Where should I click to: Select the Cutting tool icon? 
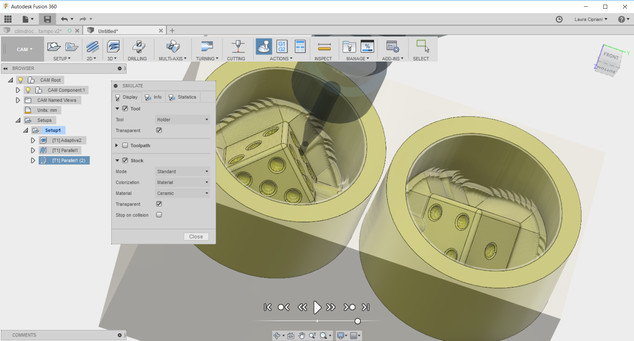coord(238,47)
